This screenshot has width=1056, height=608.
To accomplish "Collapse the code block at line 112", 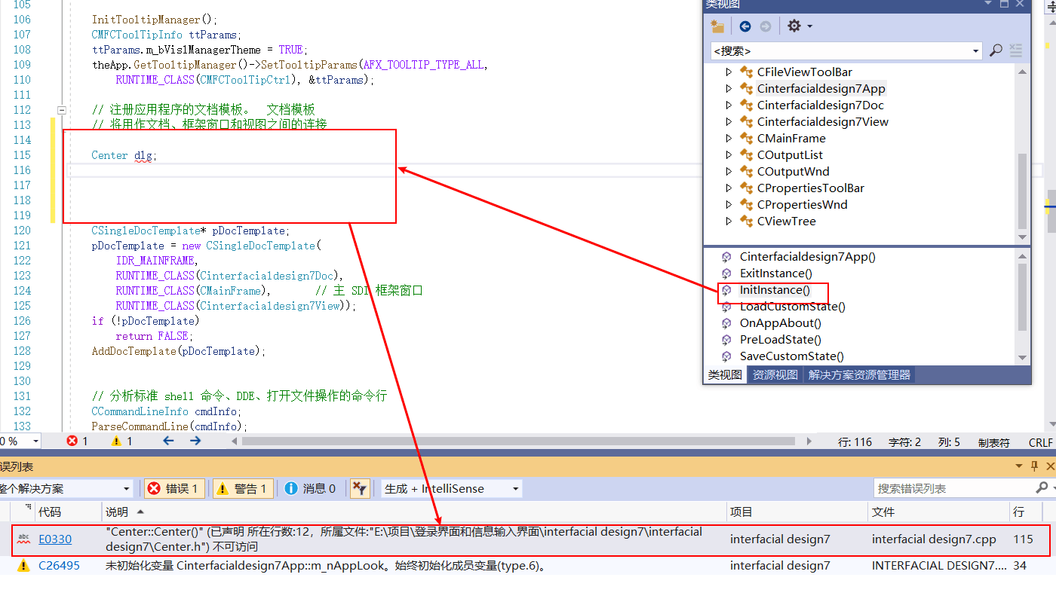I will 62,110.
